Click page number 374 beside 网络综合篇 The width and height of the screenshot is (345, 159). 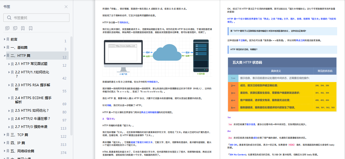coord(63,153)
